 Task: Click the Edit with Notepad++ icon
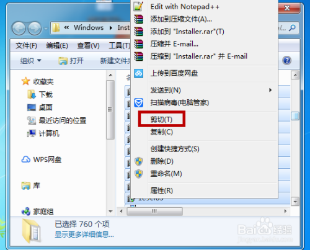pos(138,7)
